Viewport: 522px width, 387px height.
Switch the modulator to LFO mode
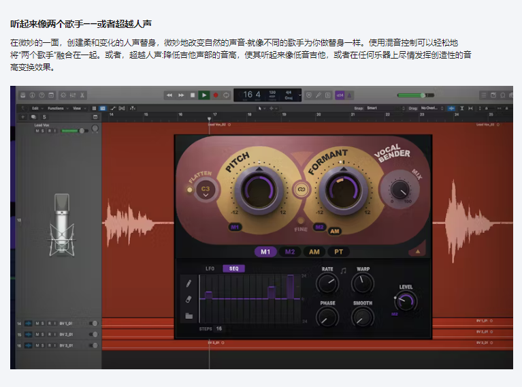coord(210,268)
